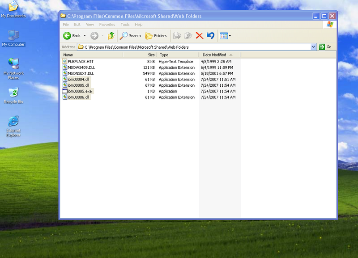Open the Search pane
The height and width of the screenshot is (258, 358).
point(130,36)
